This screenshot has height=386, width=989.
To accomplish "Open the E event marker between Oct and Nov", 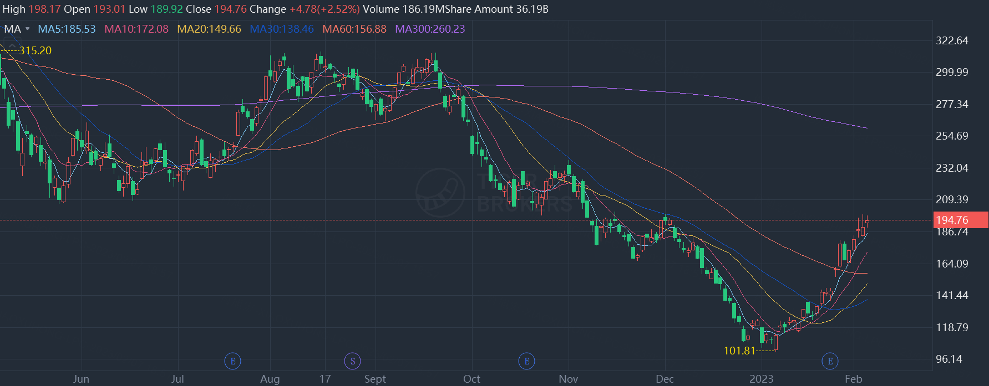I will (x=526, y=361).
